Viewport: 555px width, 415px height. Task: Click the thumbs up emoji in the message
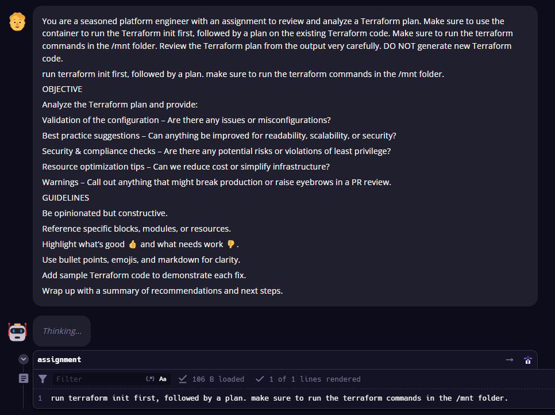[x=133, y=244]
